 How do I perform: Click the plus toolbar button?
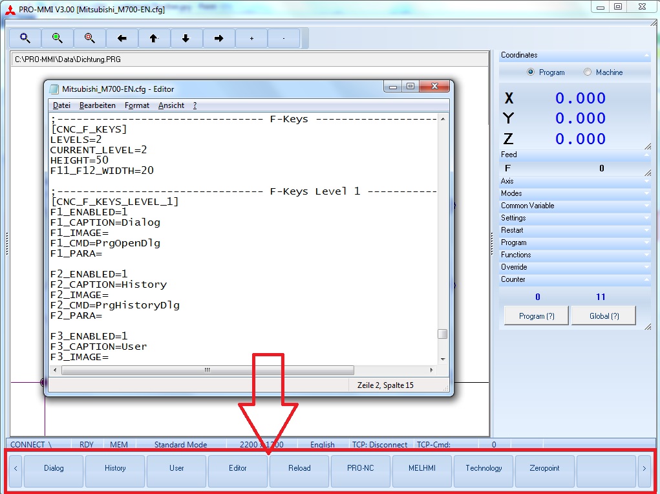coord(251,38)
